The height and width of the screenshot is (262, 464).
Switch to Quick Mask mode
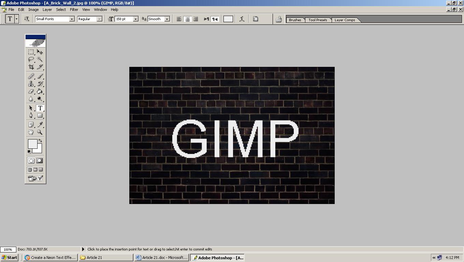coord(40,161)
